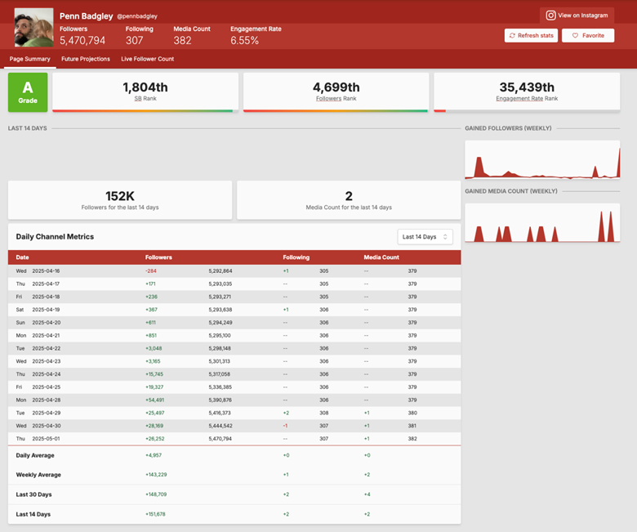Click the colored bar under 1,804th SB Rank
Image resolution: width=637 pixels, height=532 pixels.
pos(144,110)
